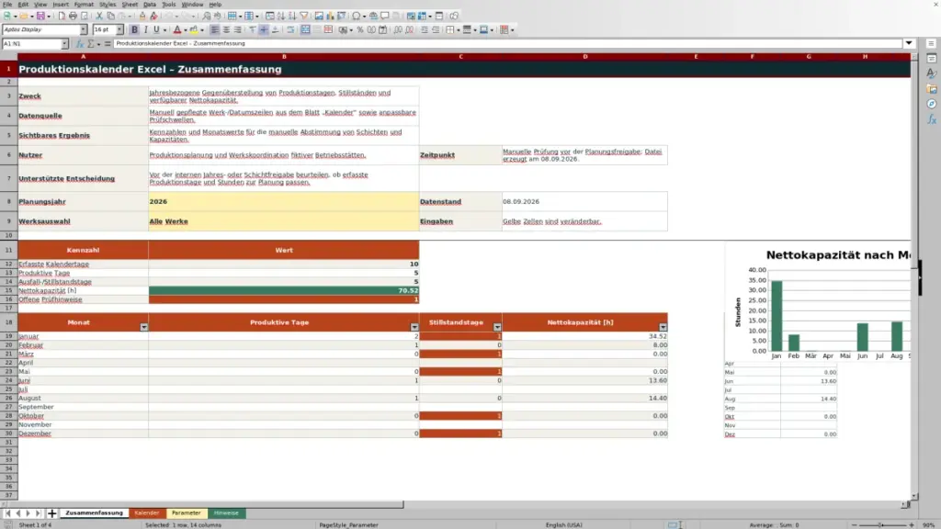Viewport: 941px width, 529px height.
Task: Switch to the Kalender sheet tab
Action: pyautogui.click(x=146, y=513)
